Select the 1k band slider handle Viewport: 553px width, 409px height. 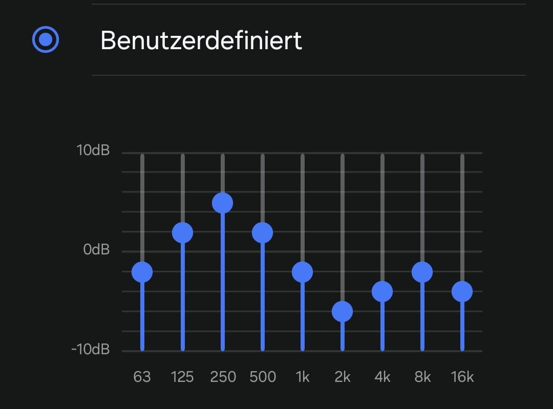[x=302, y=272]
